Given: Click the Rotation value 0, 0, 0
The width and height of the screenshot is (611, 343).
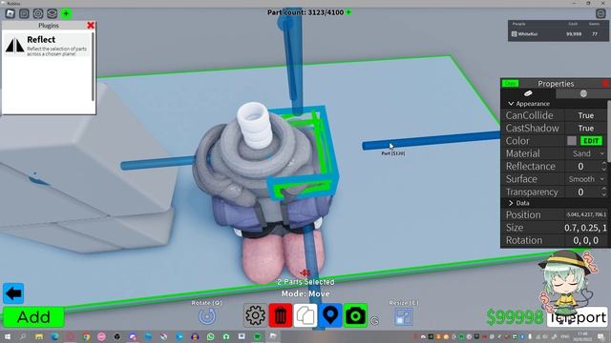Looking at the screenshot, I should click(585, 240).
